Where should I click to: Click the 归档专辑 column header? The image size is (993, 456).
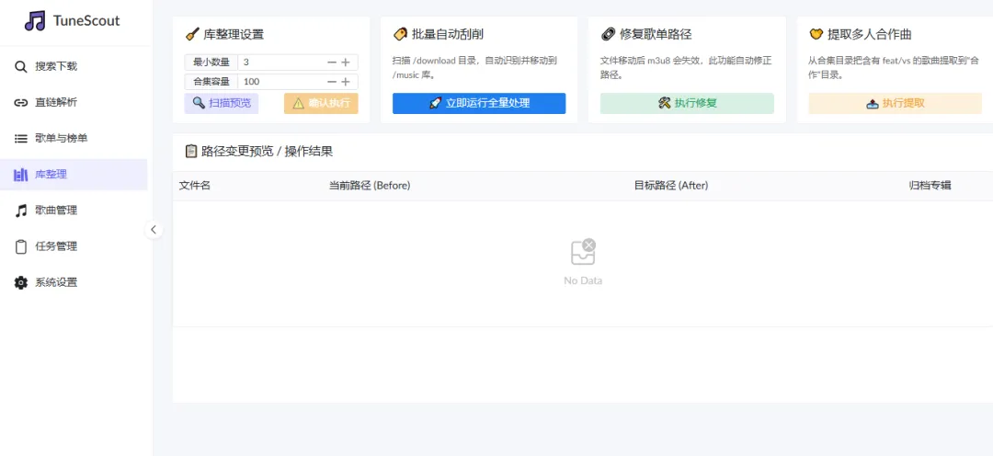[x=930, y=186]
